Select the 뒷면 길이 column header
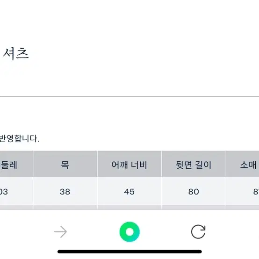This screenshot has height=259, width=259. point(194,164)
